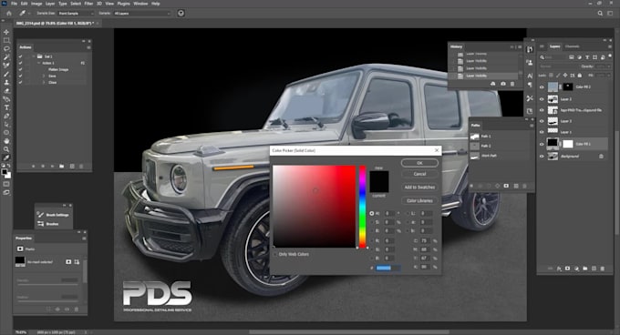Viewport: 620px width, 335px height.
Task: Click the lock position icon in Layers
Action: point(565,75)
